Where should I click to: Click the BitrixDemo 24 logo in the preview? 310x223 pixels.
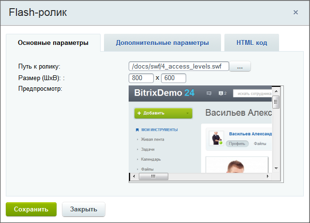pyautogui.click(x=164, y=93)
